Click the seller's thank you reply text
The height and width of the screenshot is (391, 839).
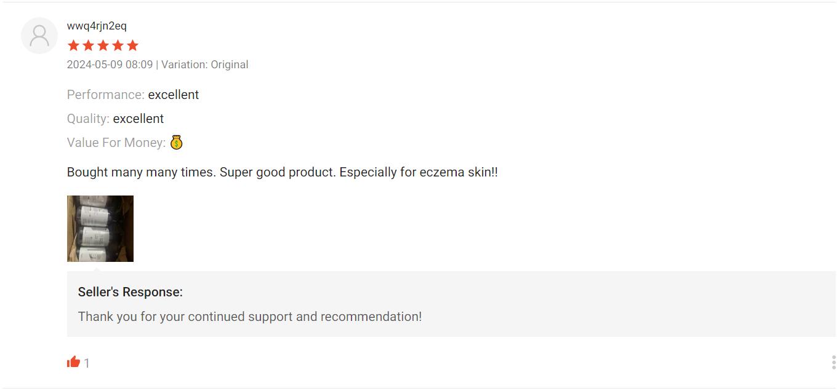(x=250, y=317)
